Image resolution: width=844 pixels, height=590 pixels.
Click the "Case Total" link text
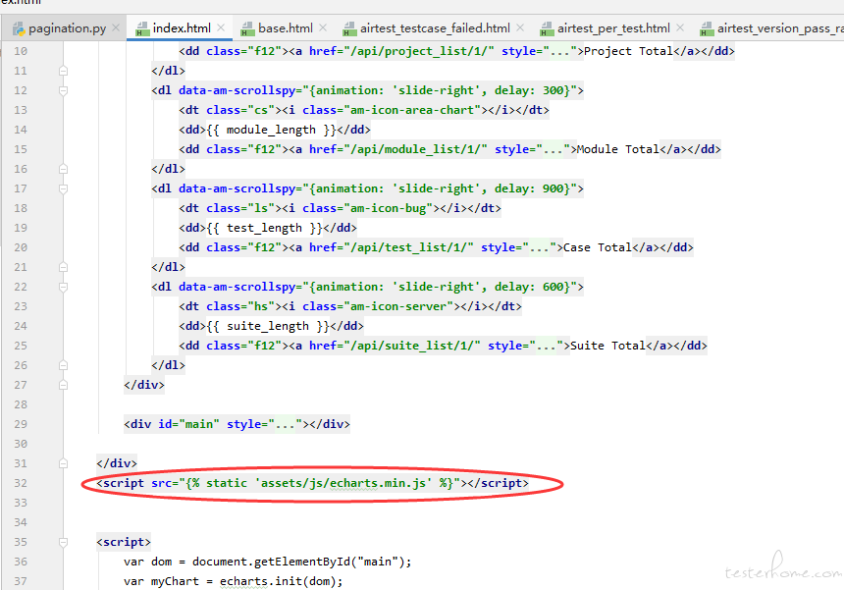[x=597, y=247]
